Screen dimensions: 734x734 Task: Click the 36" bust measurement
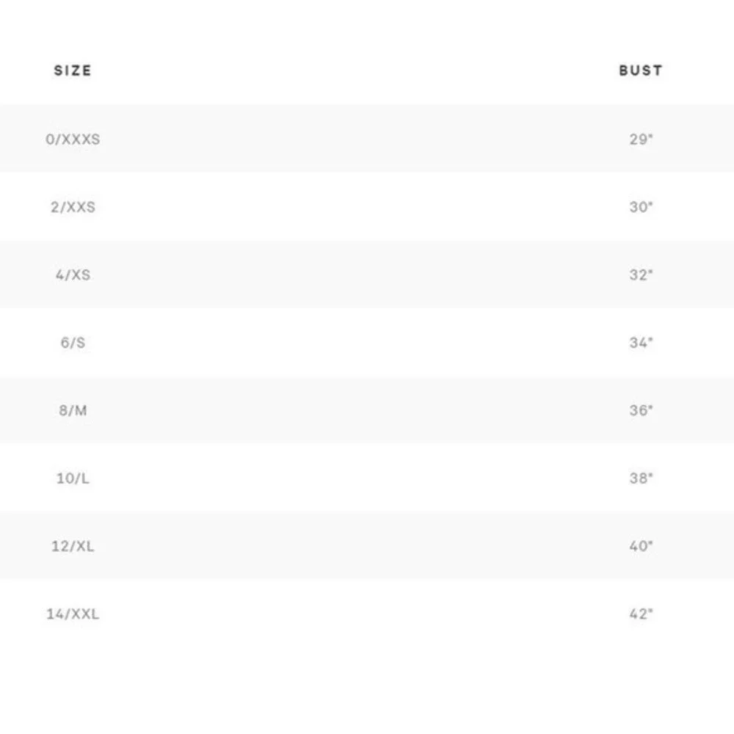(x=641, y=410)
